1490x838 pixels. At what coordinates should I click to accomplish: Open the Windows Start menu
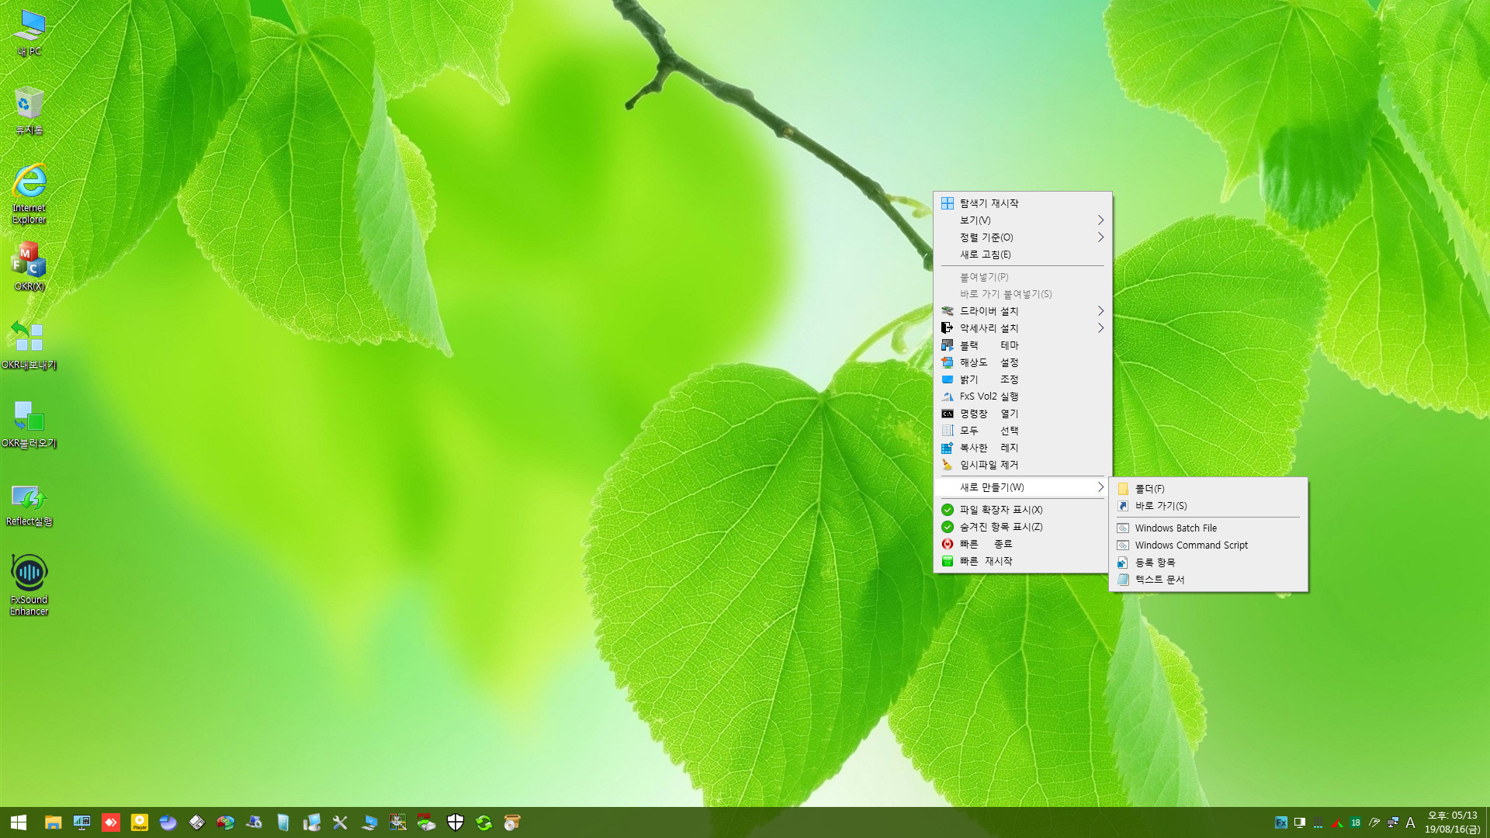(x=19, y=822)
